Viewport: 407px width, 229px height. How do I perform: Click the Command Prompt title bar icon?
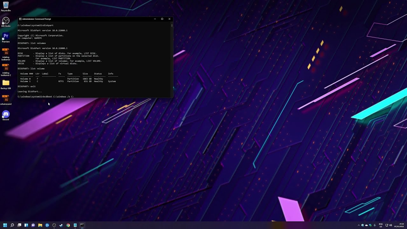tap(20, 19)
